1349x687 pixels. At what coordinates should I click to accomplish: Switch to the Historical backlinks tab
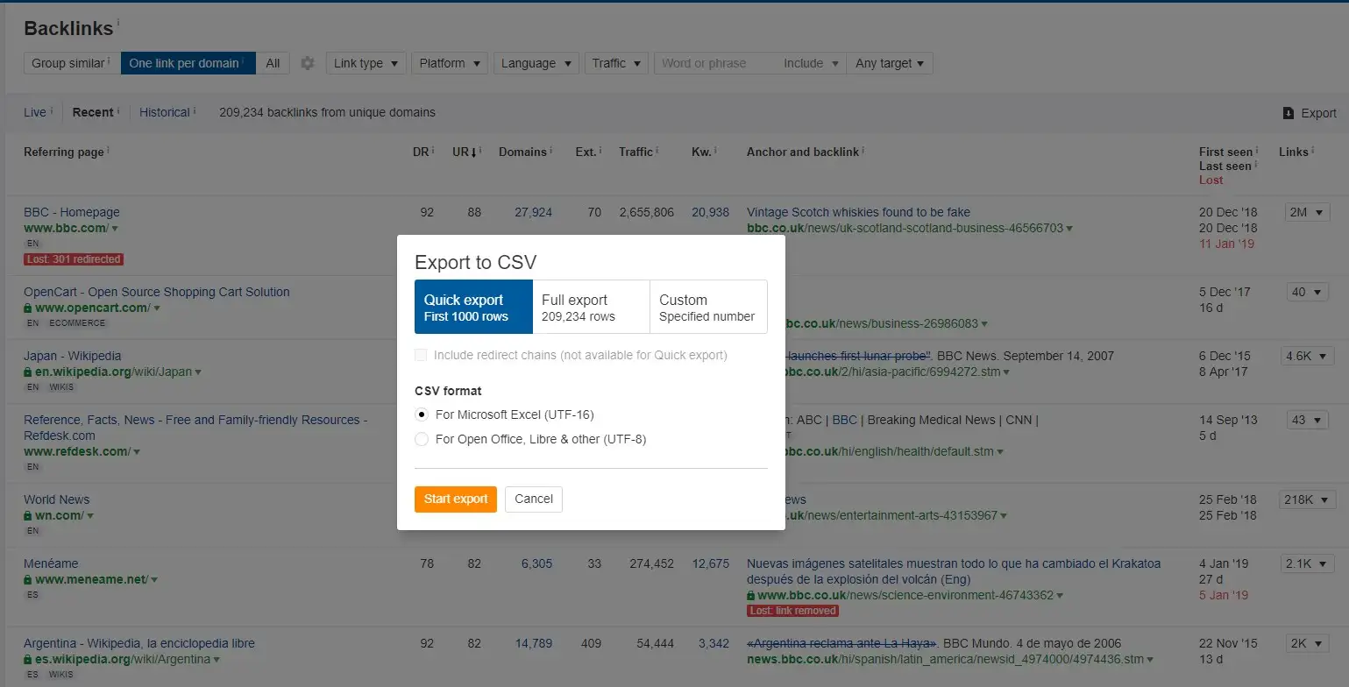(165, 112)
